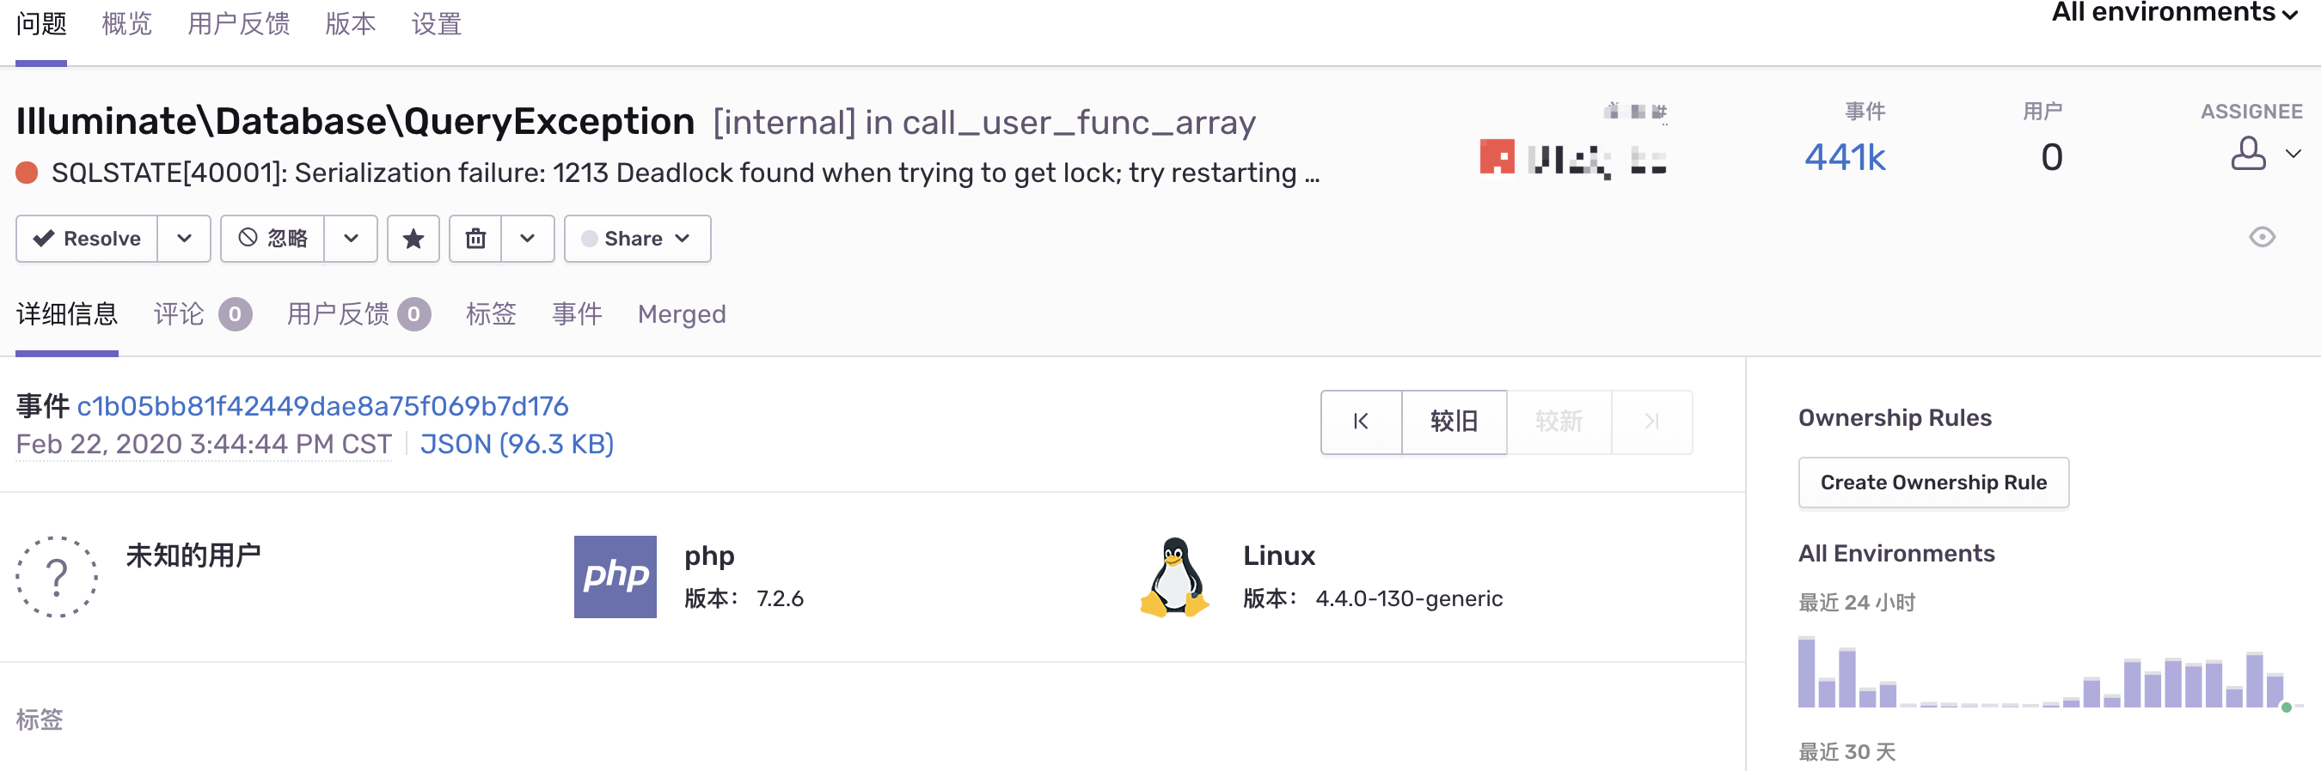Toggle Share switch on the issue
Screen dimensions: 2321x771
tap(591, 239)
